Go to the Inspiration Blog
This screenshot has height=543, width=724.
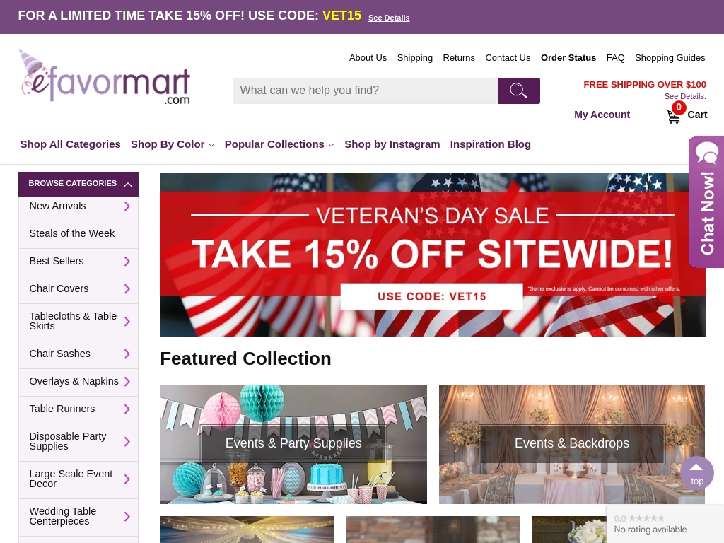[491, 144]
